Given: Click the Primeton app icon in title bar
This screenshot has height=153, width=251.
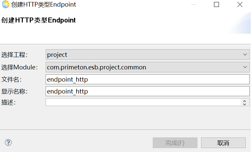Looking at the screenshot, I should point(6,5).
